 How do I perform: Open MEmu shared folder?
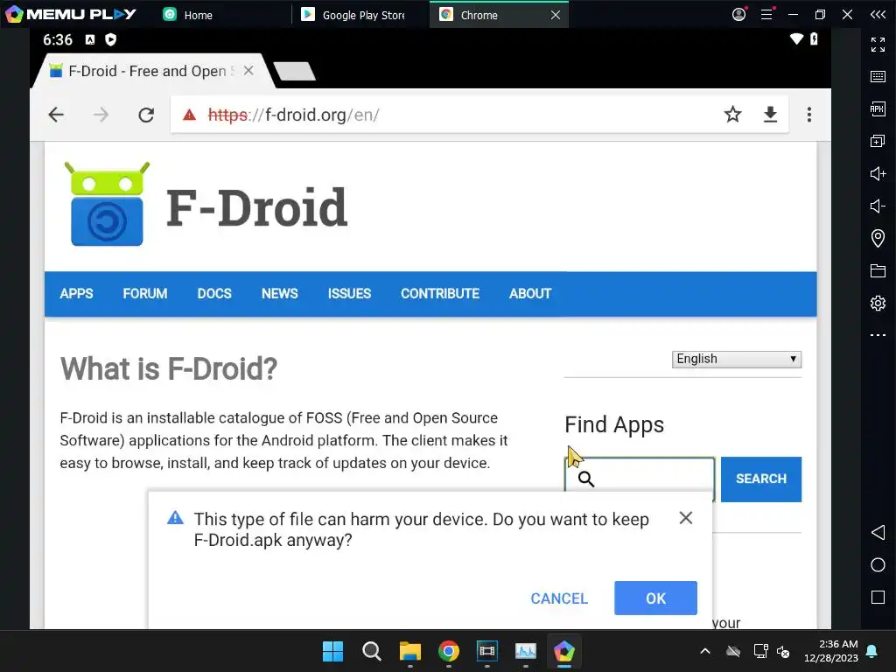pyautogui.click(x=878, y=270)
